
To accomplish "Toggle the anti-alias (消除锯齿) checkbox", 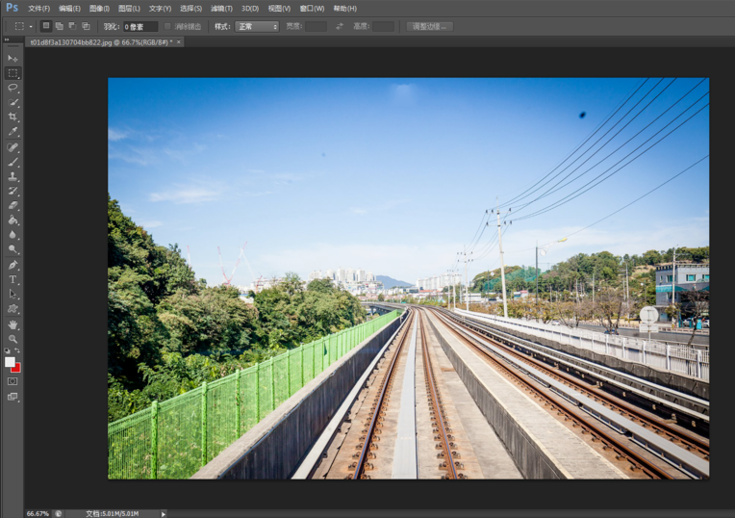I will point(168,26).
